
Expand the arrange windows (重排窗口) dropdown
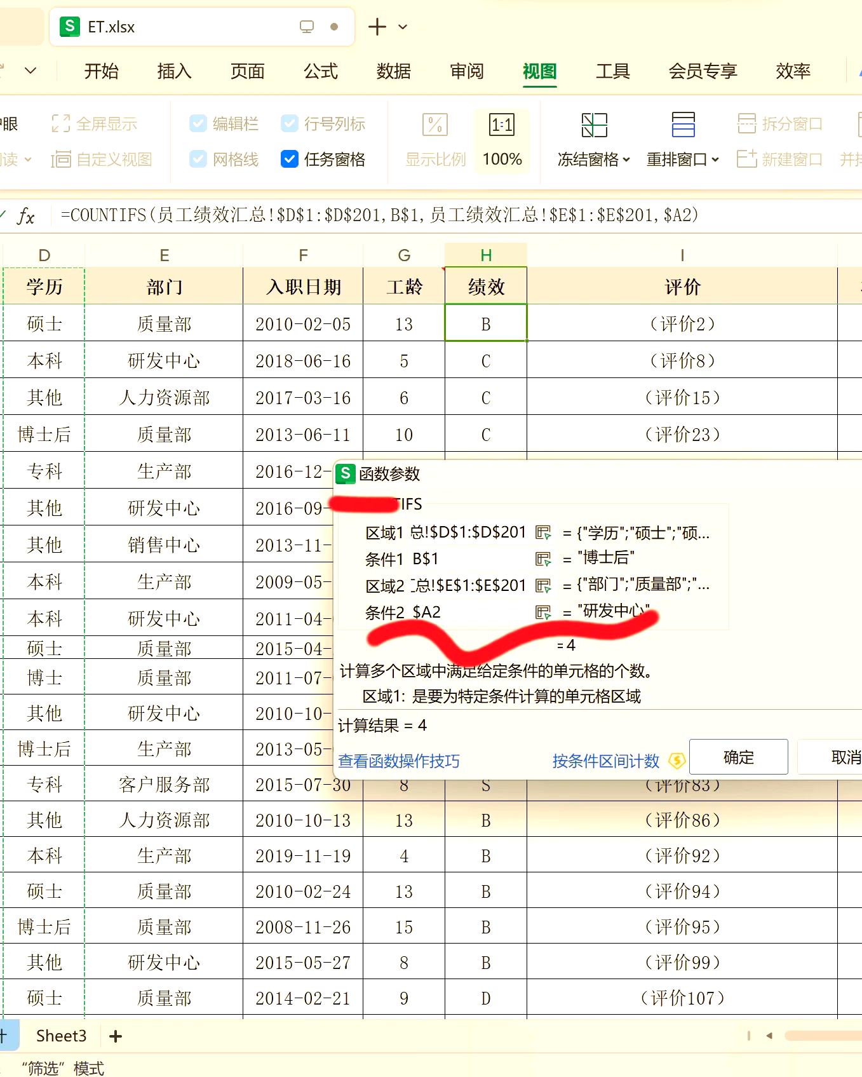[x=682, y=159]
